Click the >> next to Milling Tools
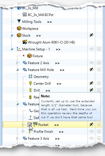This screenshot has height=156, width=105. [x=49, y=22]
